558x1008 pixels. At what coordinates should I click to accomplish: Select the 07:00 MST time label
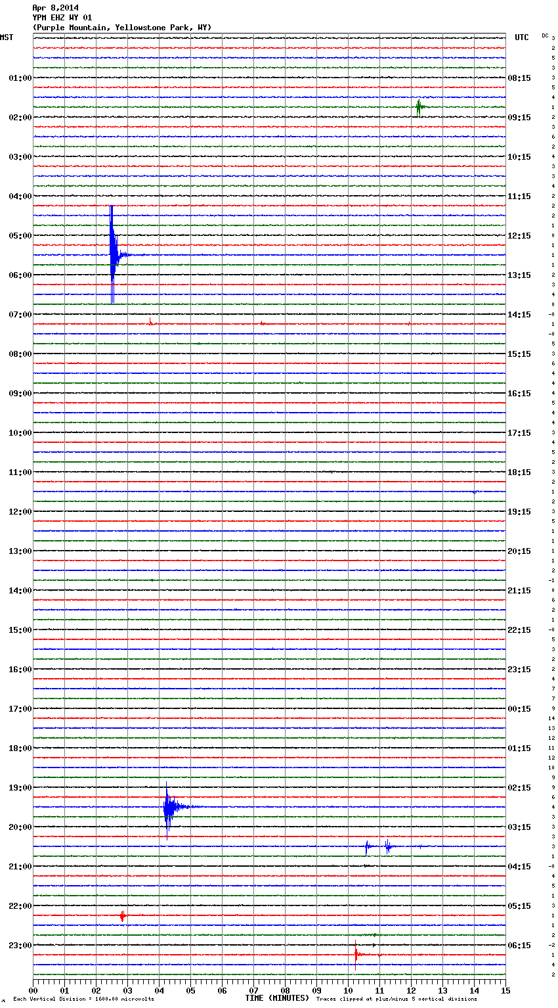click(20, 315)
